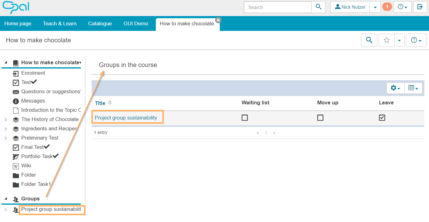Tick the Waiting list checkbox
Image resolution: width=429 pixels, height=222 pixels.
click(x=245, y=118)
